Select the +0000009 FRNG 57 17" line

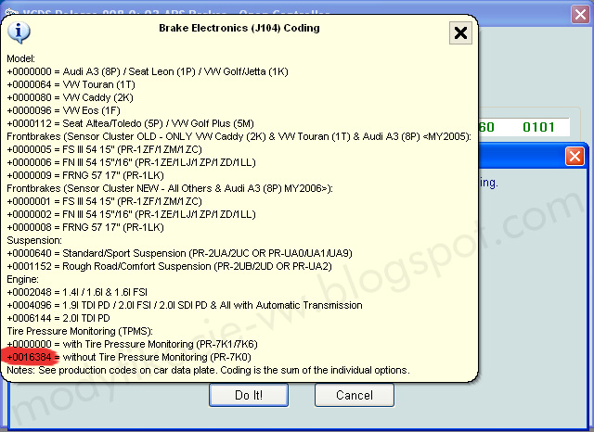85,175
